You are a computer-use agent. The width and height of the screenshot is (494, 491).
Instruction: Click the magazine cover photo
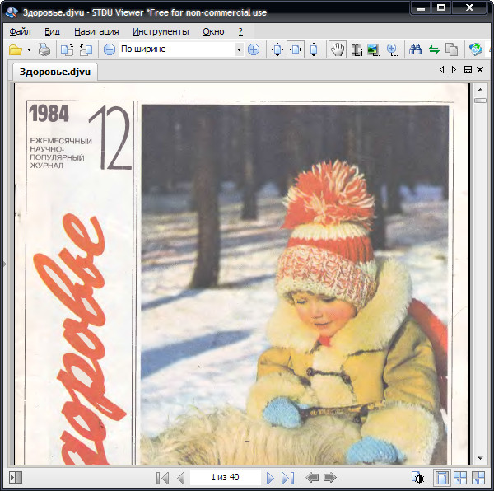[x=295, y=284]
